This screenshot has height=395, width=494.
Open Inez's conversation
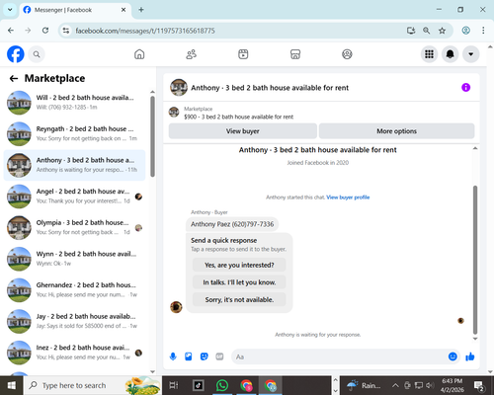[74, 353]
